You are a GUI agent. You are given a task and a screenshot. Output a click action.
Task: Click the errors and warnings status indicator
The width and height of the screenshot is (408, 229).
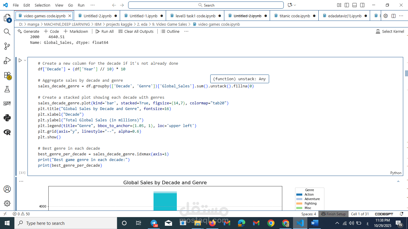pyautogui.click(x=21, y=214)
